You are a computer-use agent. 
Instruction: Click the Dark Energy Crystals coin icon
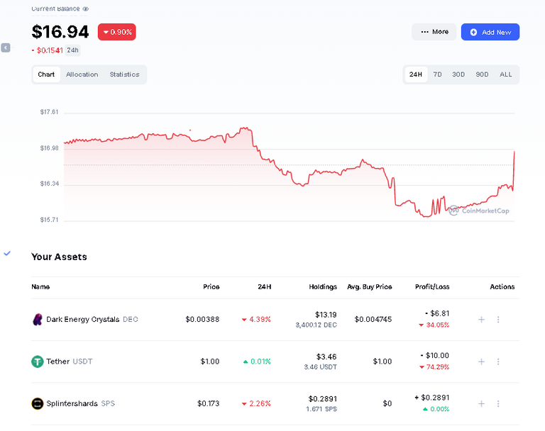point(37,320)
